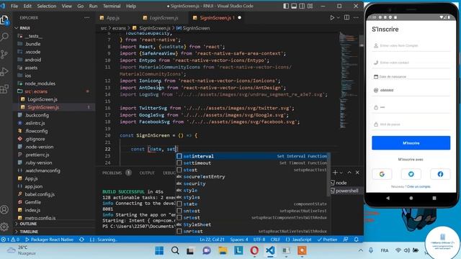
Task: Click the Date de naissance field in emulator
Action: pyautogui.click(x=411, y=77)
